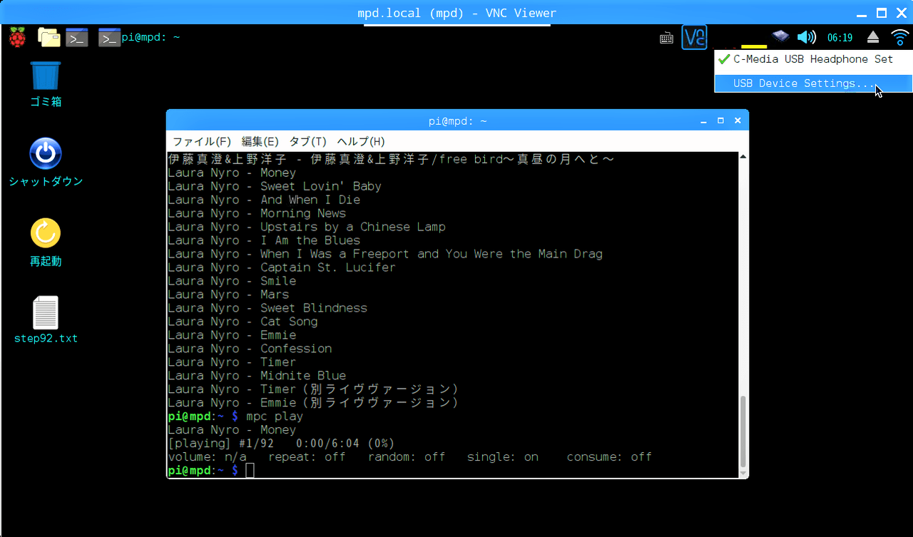Click the line Laura Nyro - I Am the Blues
This screenshot has width=913, height=537.
coord(264,240)
